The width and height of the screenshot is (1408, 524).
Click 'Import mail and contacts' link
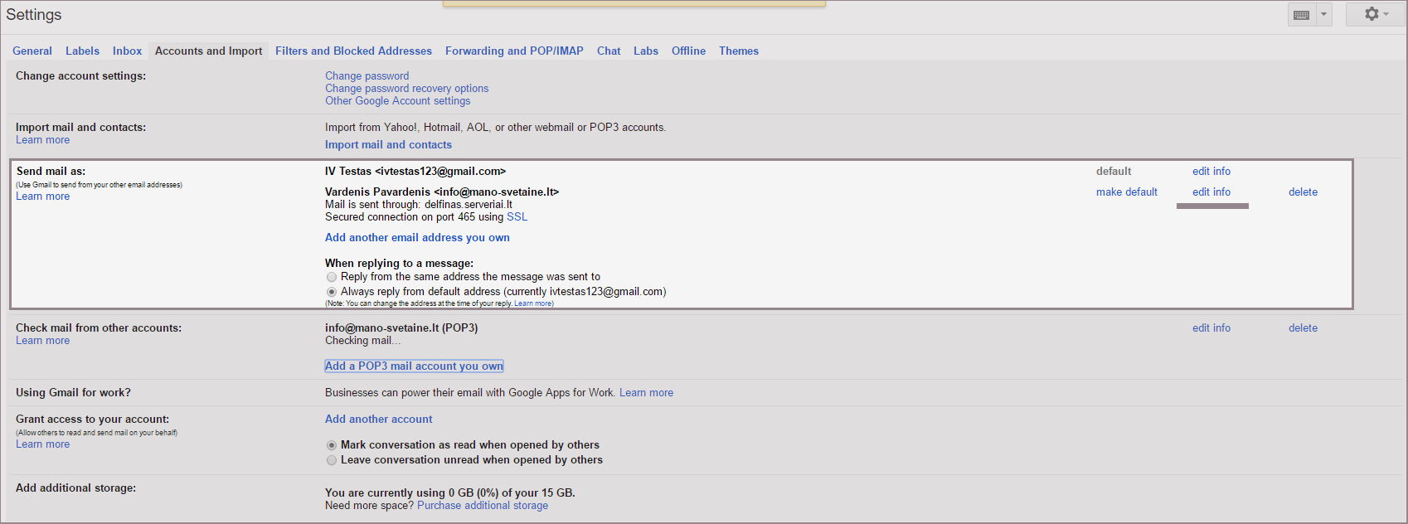point(388,145)
